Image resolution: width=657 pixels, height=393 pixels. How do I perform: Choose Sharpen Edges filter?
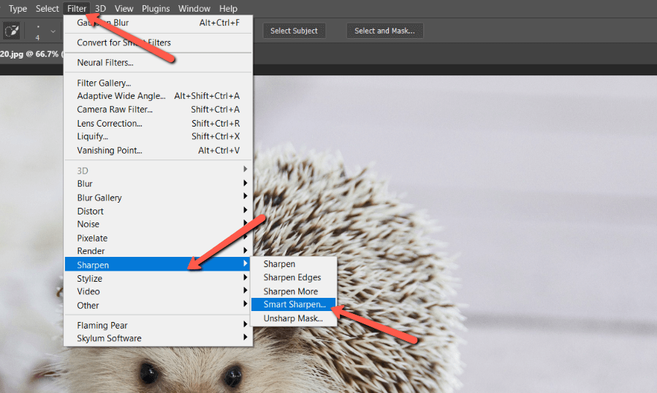coord(292,277)
